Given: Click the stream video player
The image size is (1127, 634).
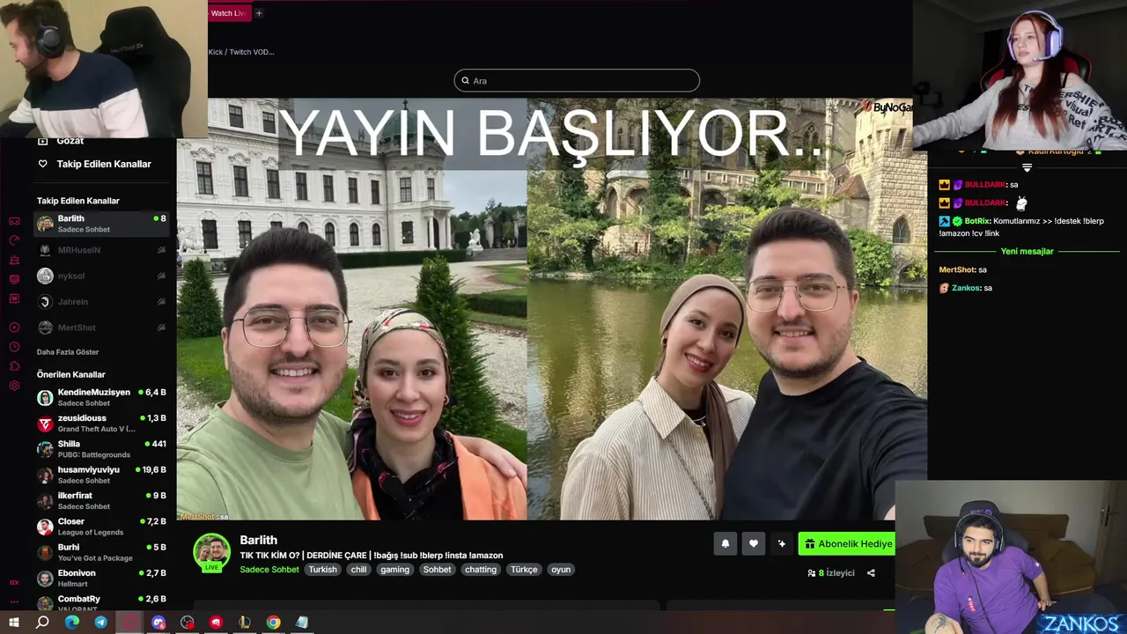Looking at the screenshot, I should point(551,309).
